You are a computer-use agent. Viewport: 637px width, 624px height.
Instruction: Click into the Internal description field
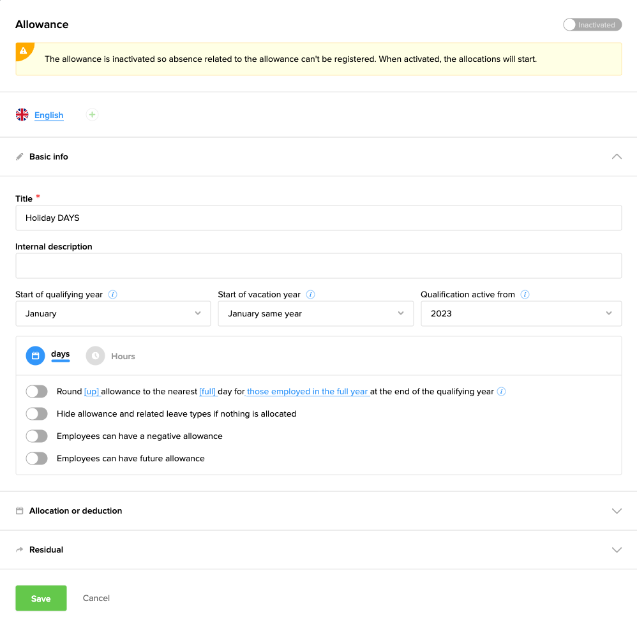click(318, 266)
